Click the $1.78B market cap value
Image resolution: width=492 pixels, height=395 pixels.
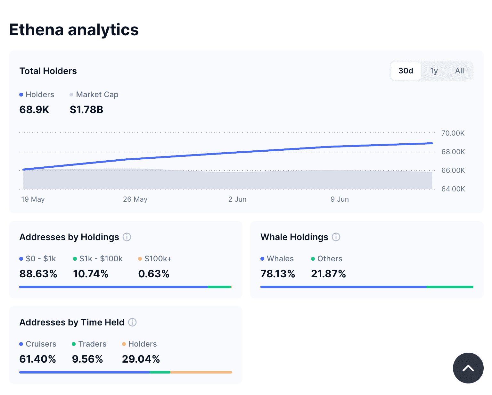86,110
